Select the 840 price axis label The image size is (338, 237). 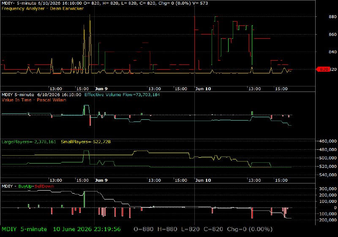click(333, 52)
